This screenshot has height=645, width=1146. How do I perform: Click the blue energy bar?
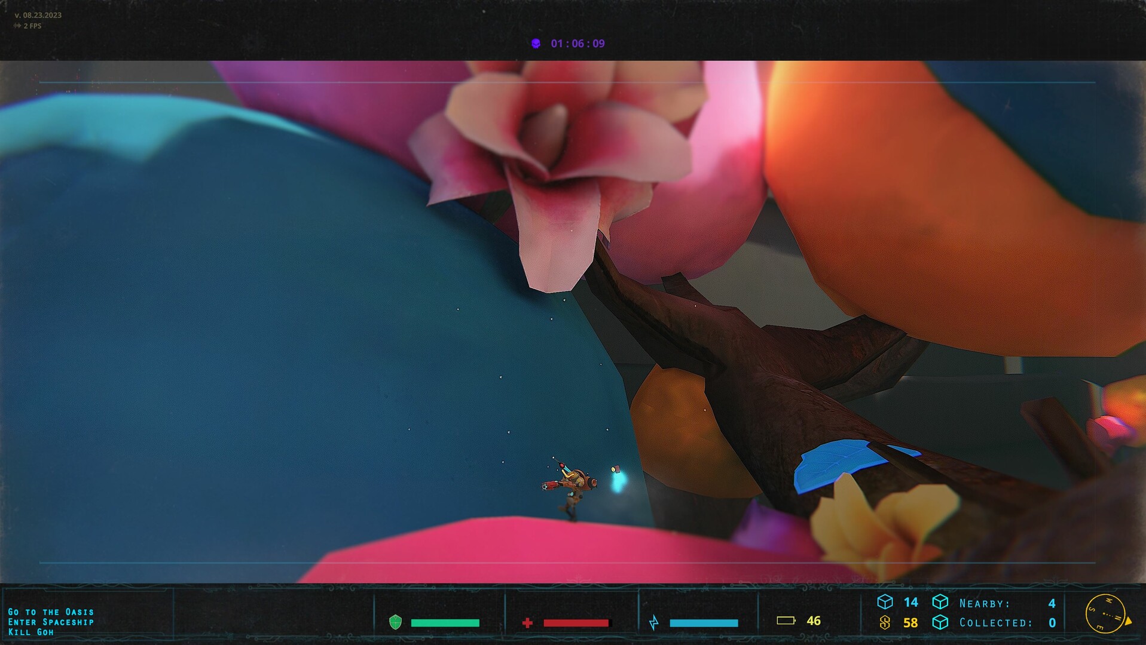704,623
